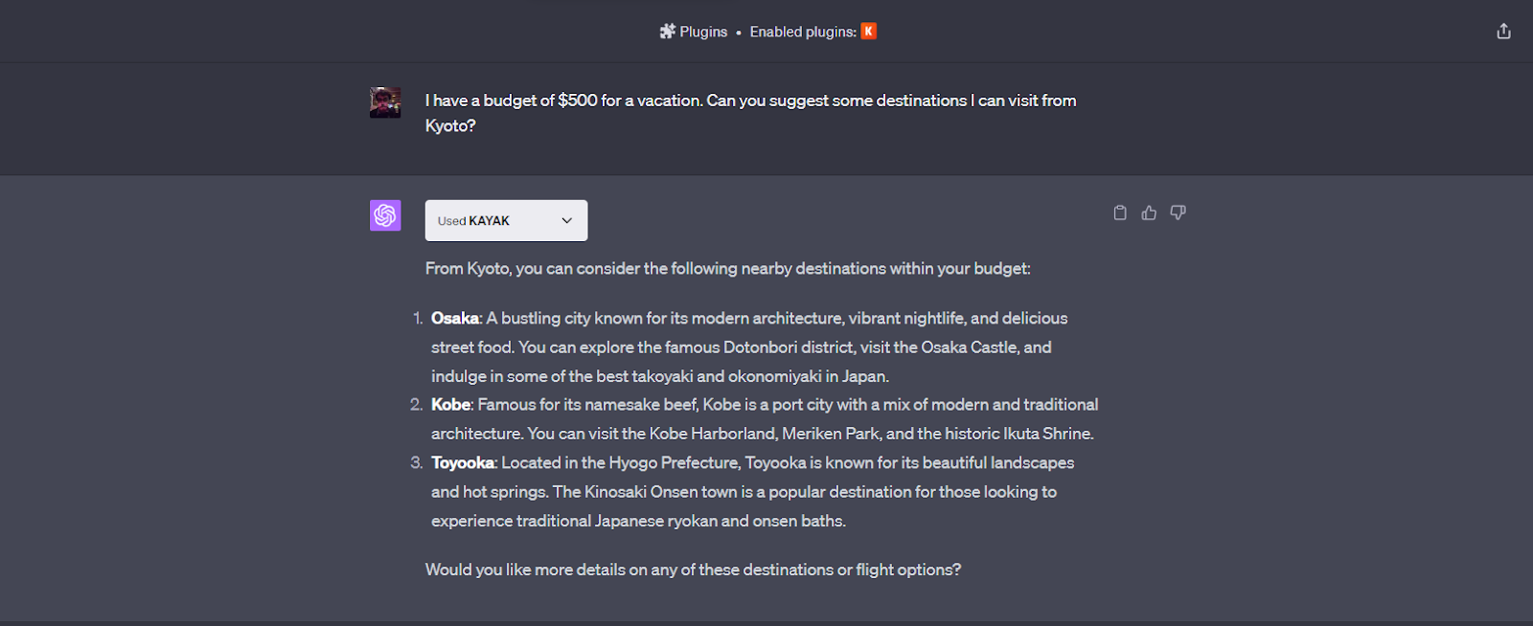Click the 'From Kyoto, you can consider' sentence

pyautogui.click(x=727, y=269)
